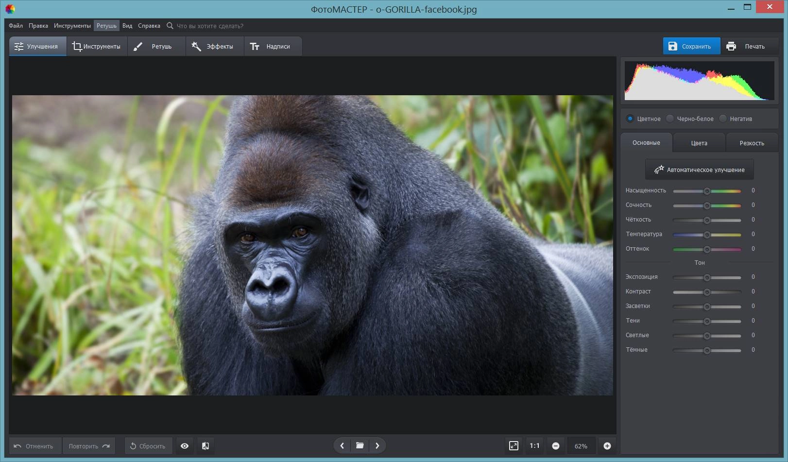788x462 pixels.
Task: Click the 62% zoom level field
Action: 581,446
